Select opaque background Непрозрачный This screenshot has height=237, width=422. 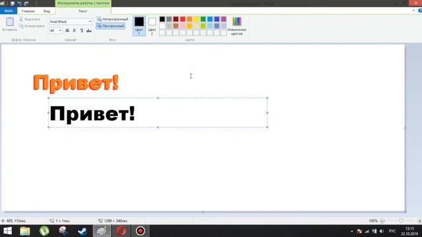(113, 19)
